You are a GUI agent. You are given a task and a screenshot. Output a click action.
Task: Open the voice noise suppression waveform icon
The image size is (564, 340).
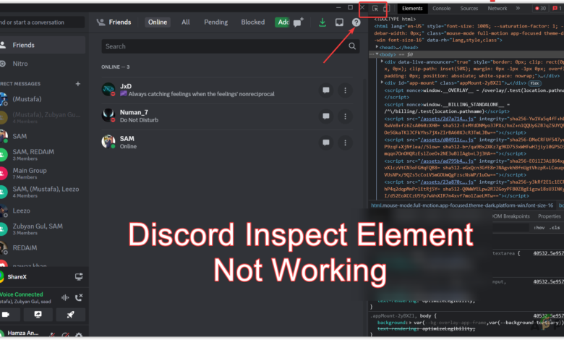[65, 297]
